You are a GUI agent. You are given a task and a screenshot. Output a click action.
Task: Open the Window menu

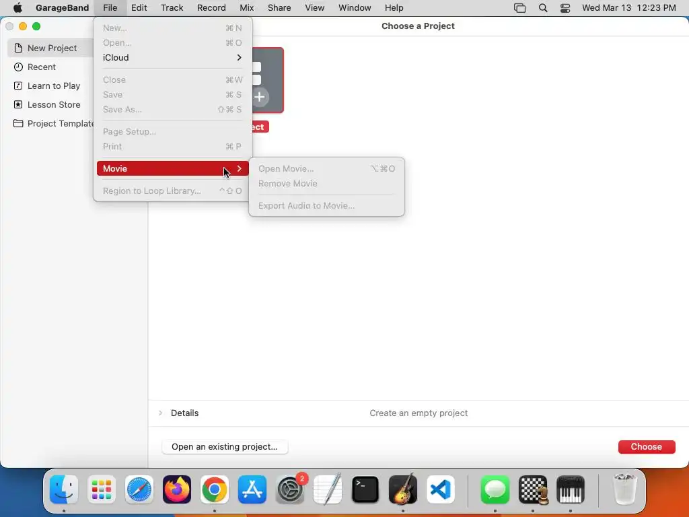pyautogui.click(x=355, y=7)
